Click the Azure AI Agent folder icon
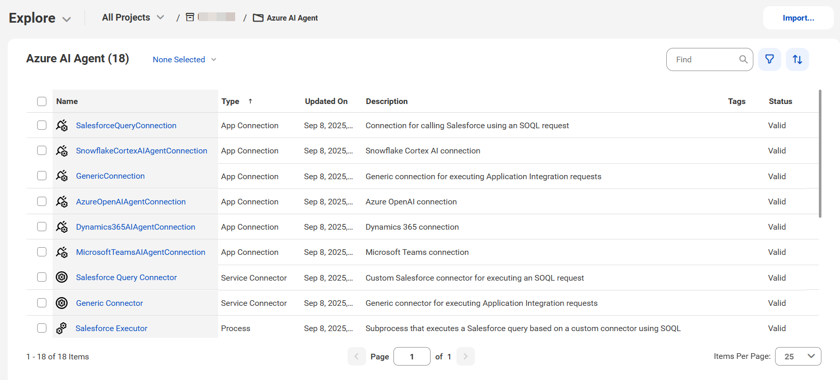 point(258,18)
